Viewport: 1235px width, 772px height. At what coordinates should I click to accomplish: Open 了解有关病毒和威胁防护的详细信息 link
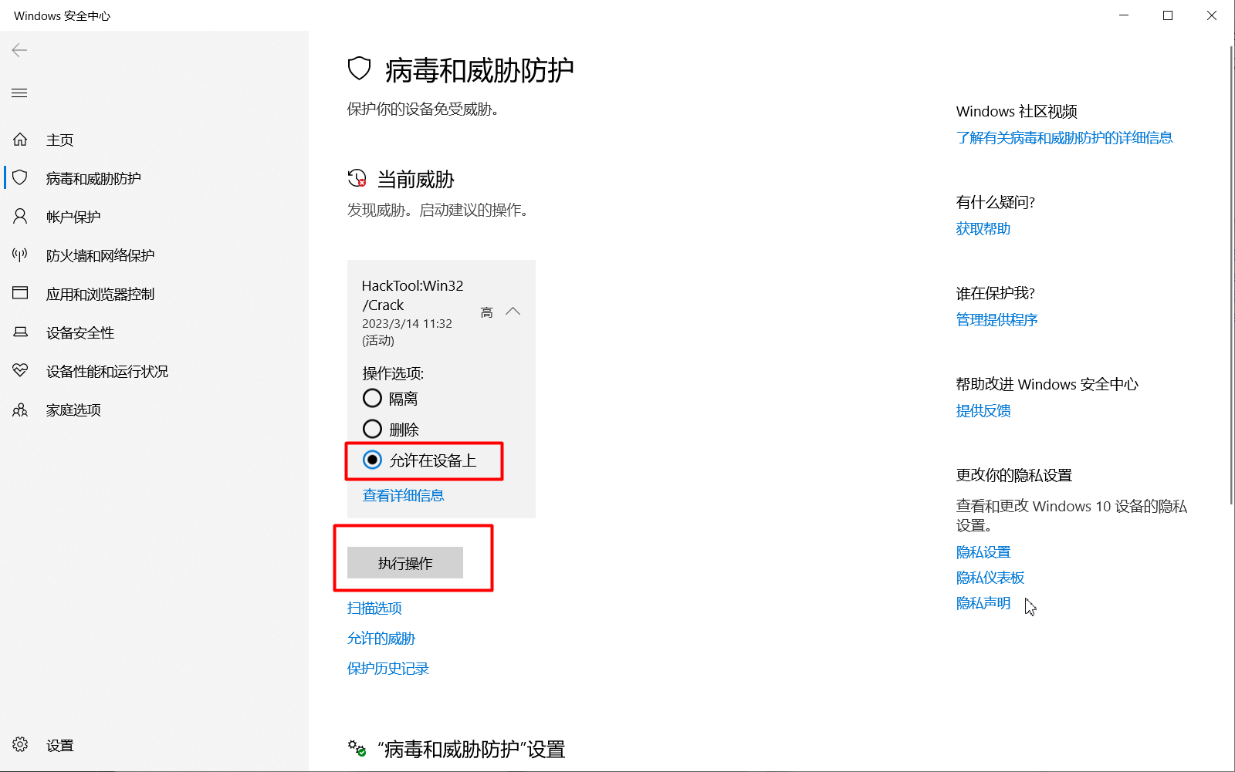point(1064,137)
